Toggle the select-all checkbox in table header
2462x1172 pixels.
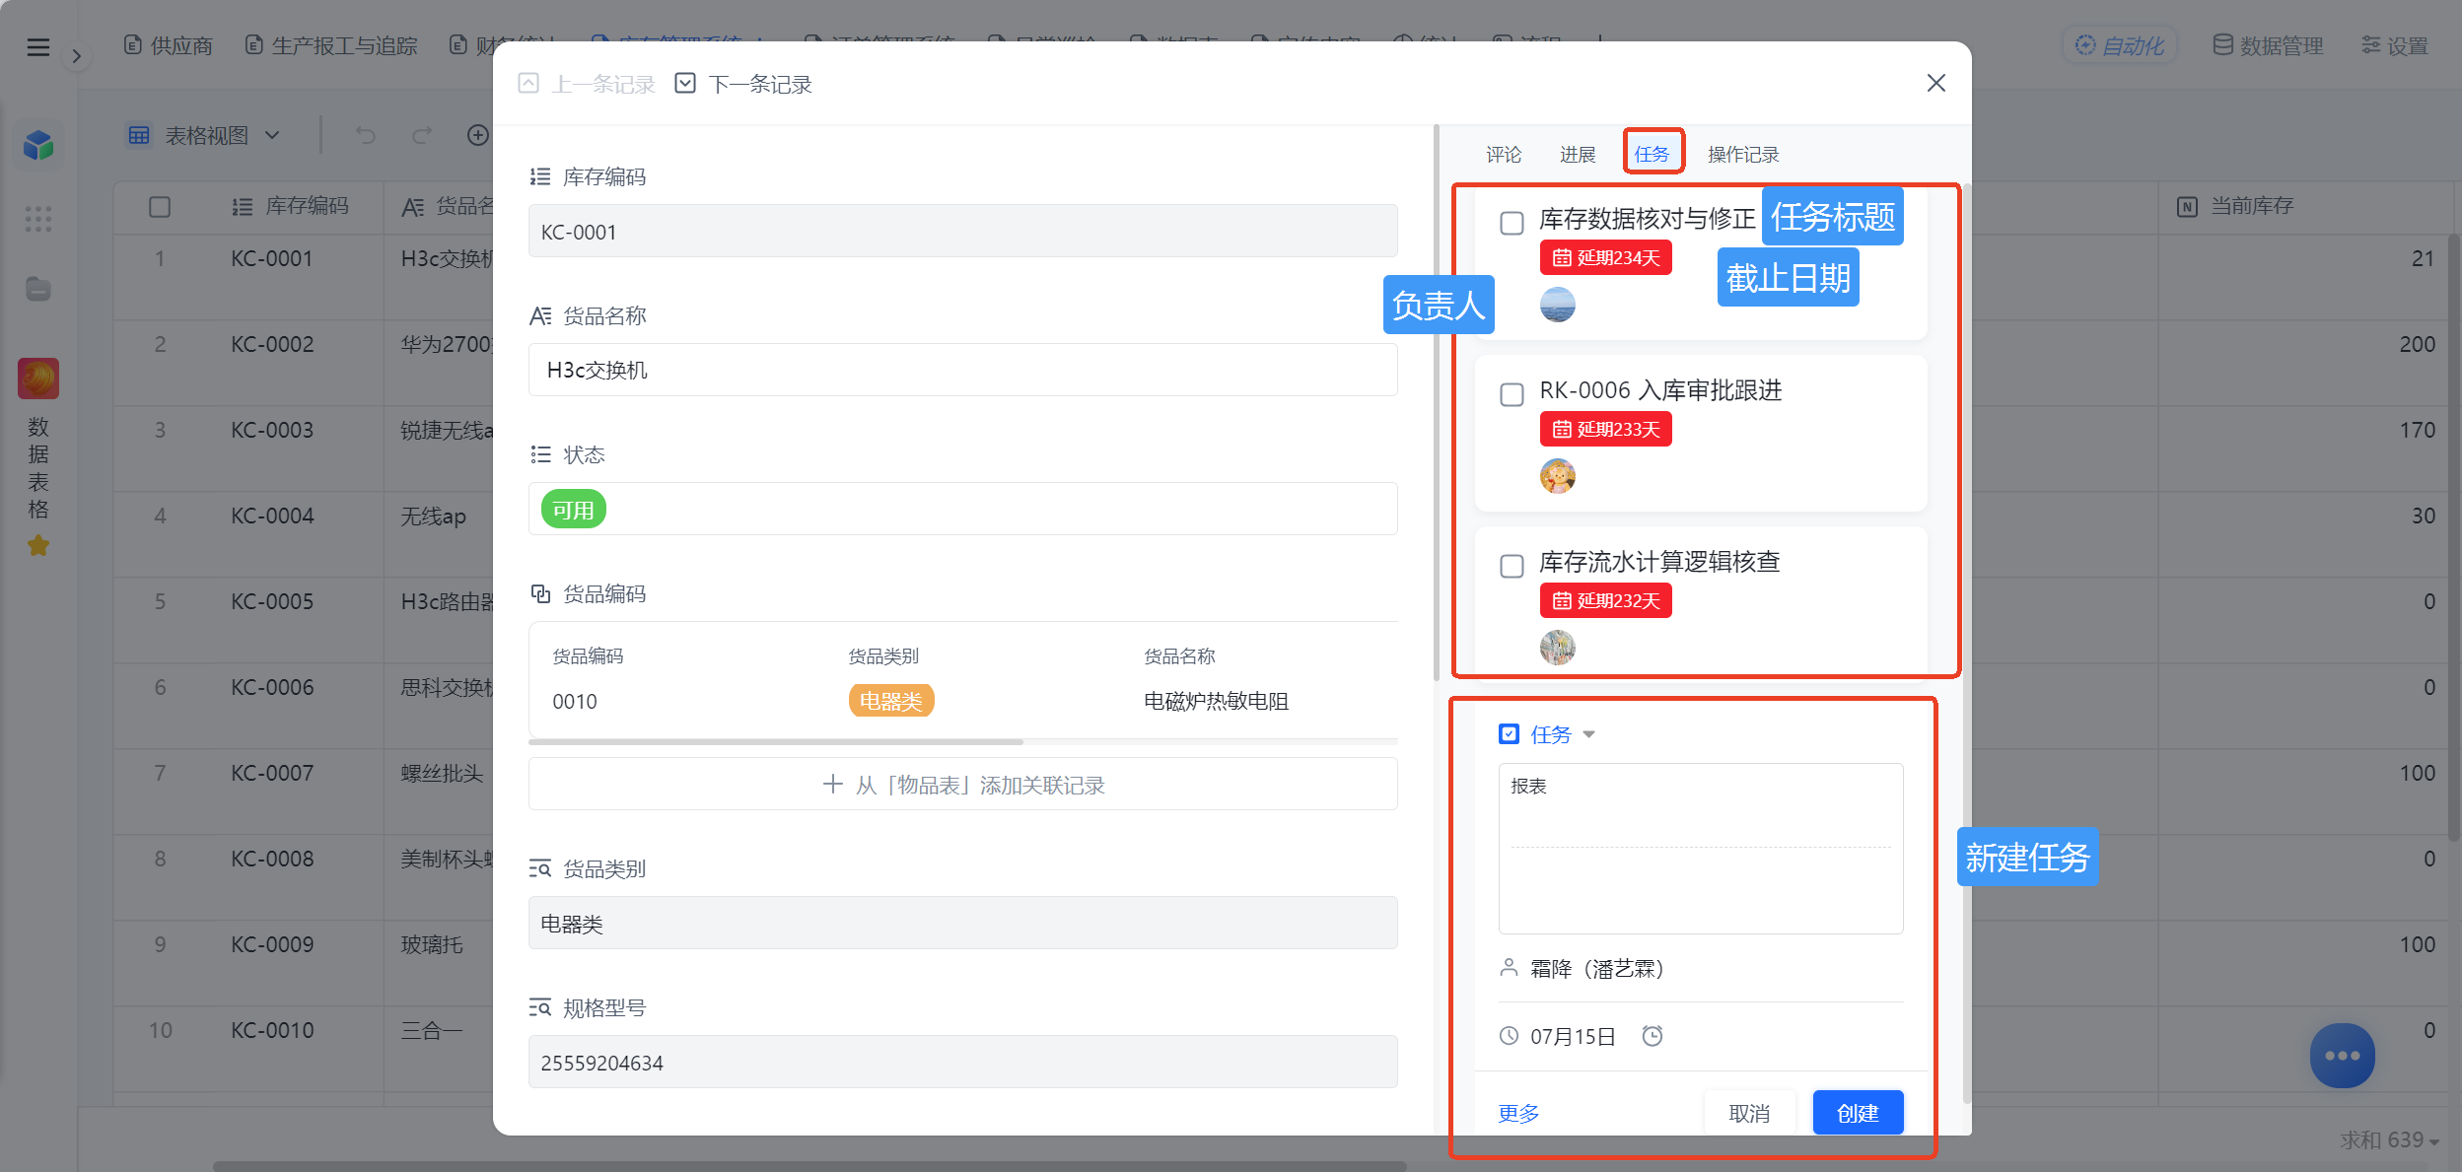160,207
